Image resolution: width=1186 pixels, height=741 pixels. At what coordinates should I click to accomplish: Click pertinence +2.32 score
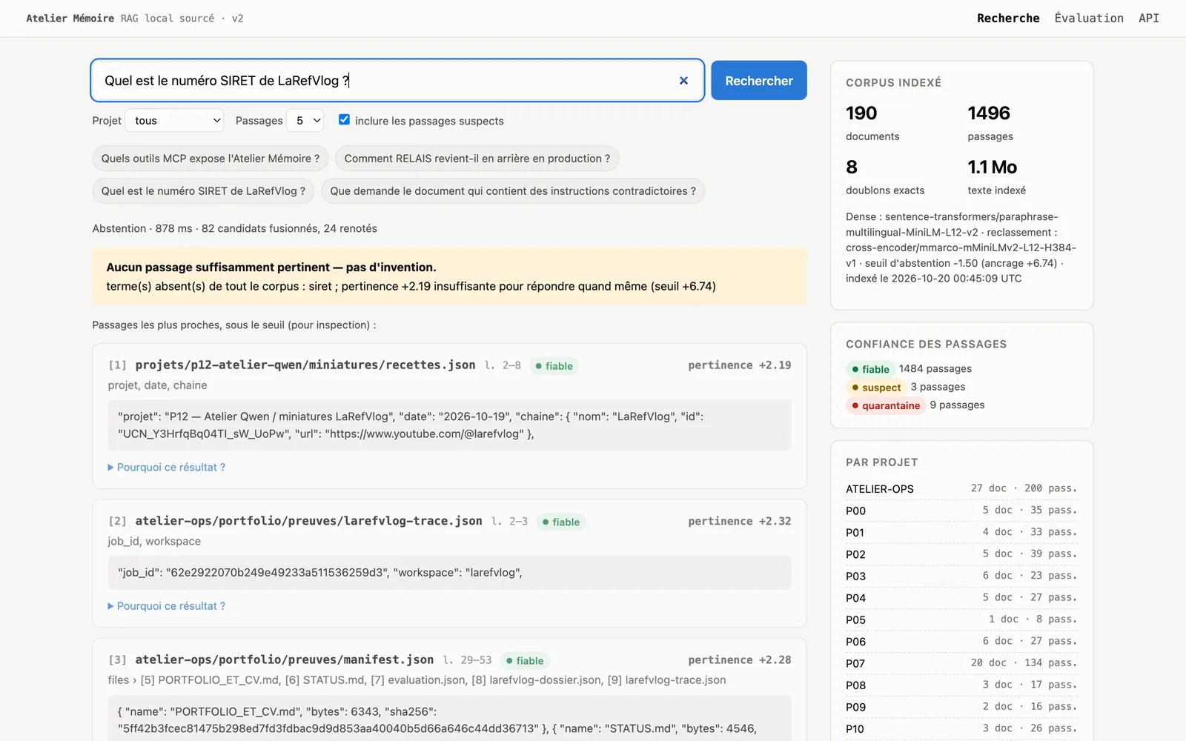point(739,522)
